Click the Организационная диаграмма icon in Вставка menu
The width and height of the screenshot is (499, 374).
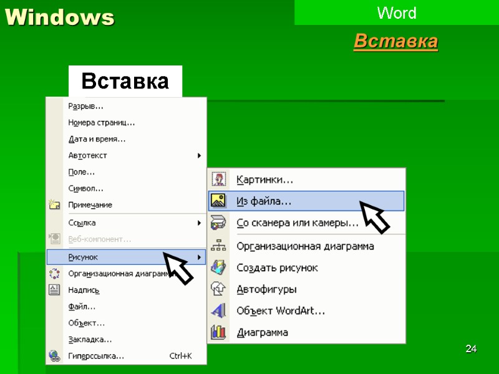(x=54, y=274)
